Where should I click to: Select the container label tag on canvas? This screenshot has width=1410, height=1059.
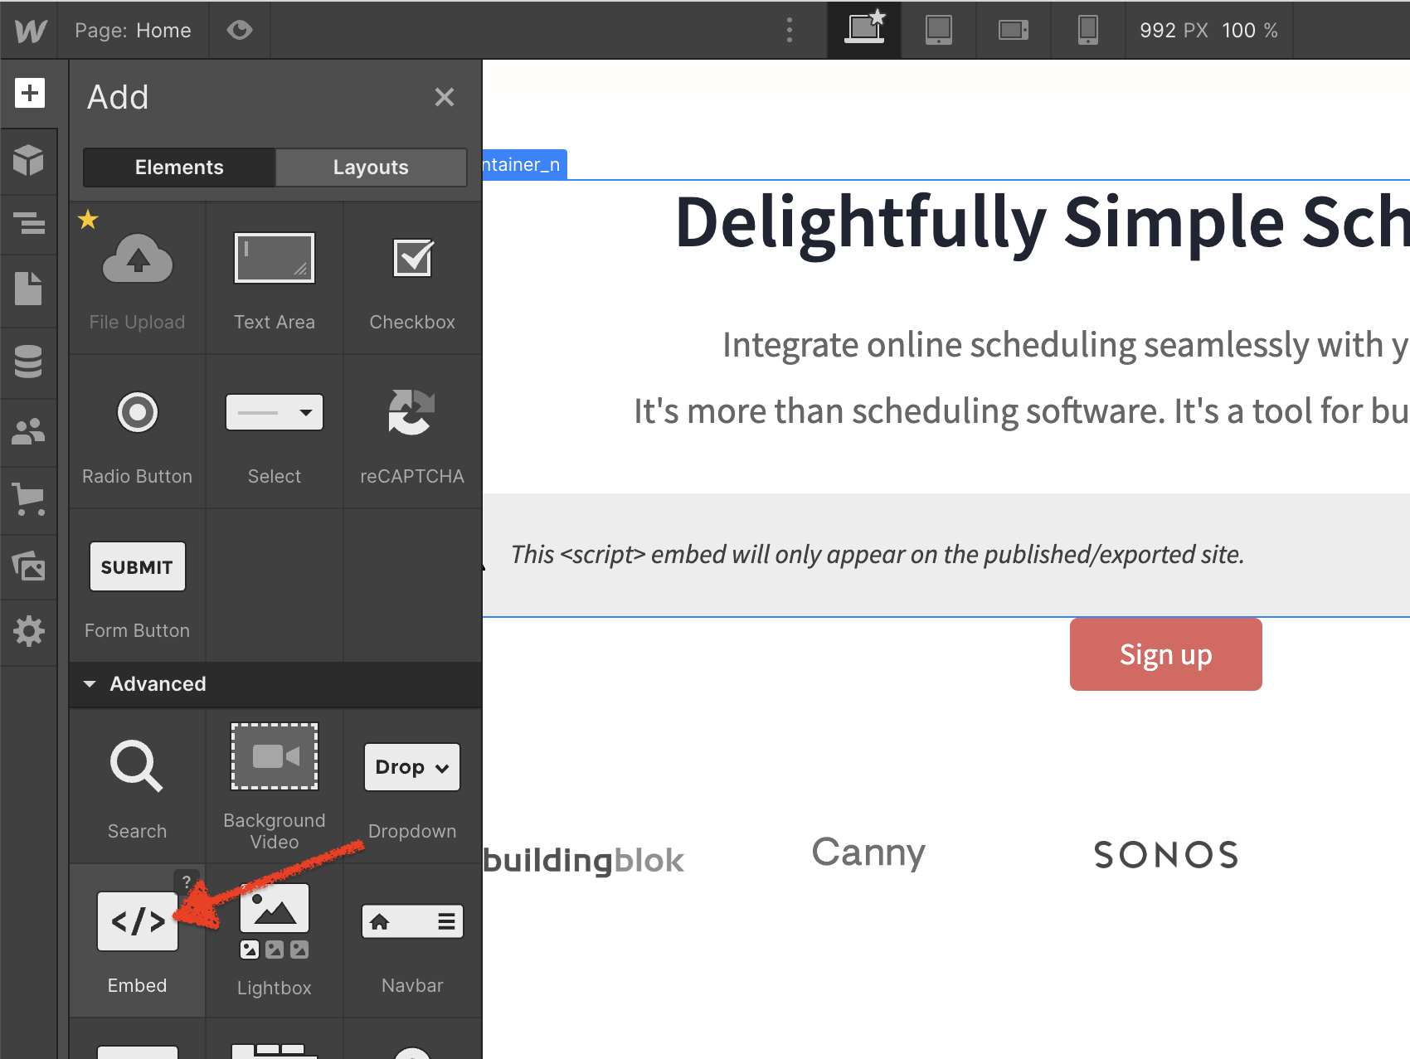tap(524, 164)
